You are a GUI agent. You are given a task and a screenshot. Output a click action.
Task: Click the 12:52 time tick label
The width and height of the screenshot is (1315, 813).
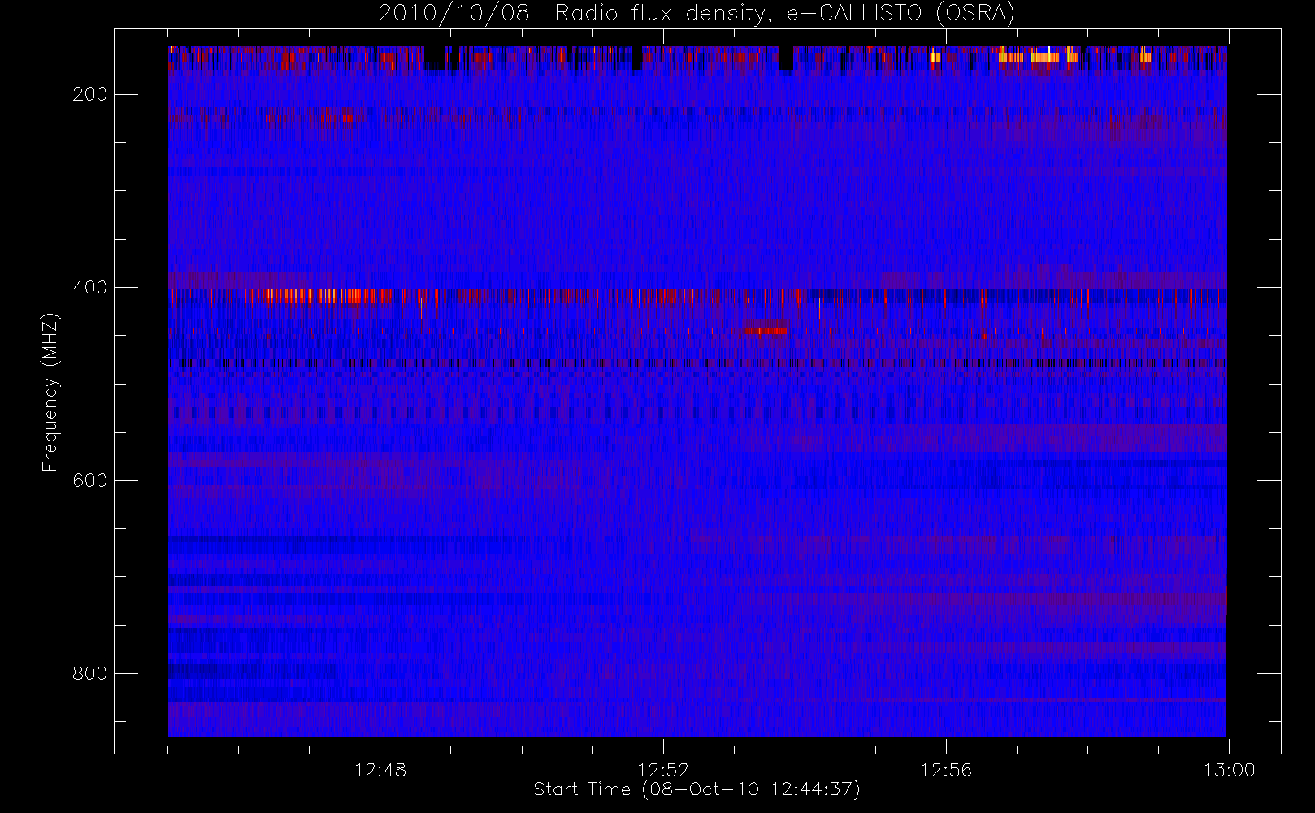click(663, 770)
